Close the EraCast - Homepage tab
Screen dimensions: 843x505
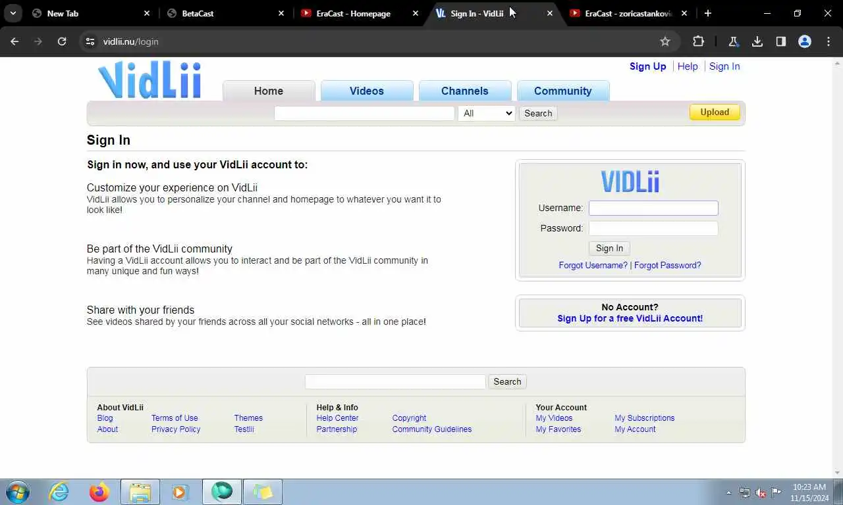click(416, 13)
